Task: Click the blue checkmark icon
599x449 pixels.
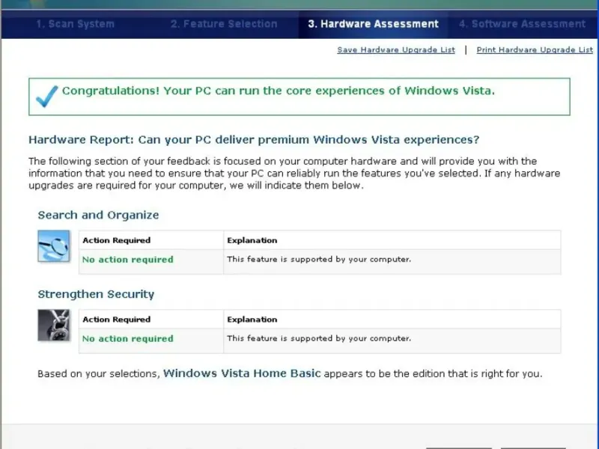Action: tap(46, 97)
